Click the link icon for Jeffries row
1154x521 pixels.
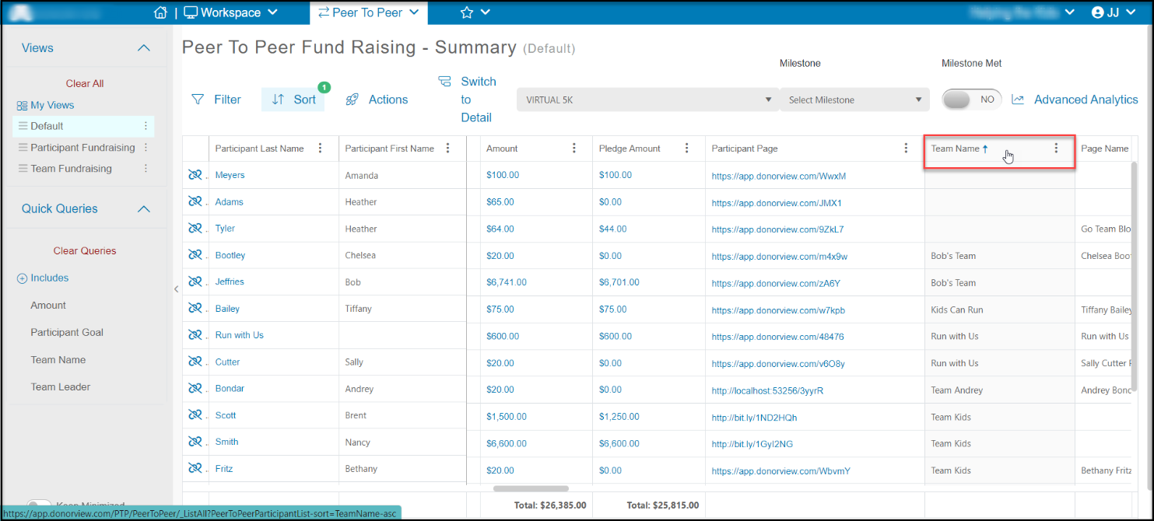click(195, 281)
